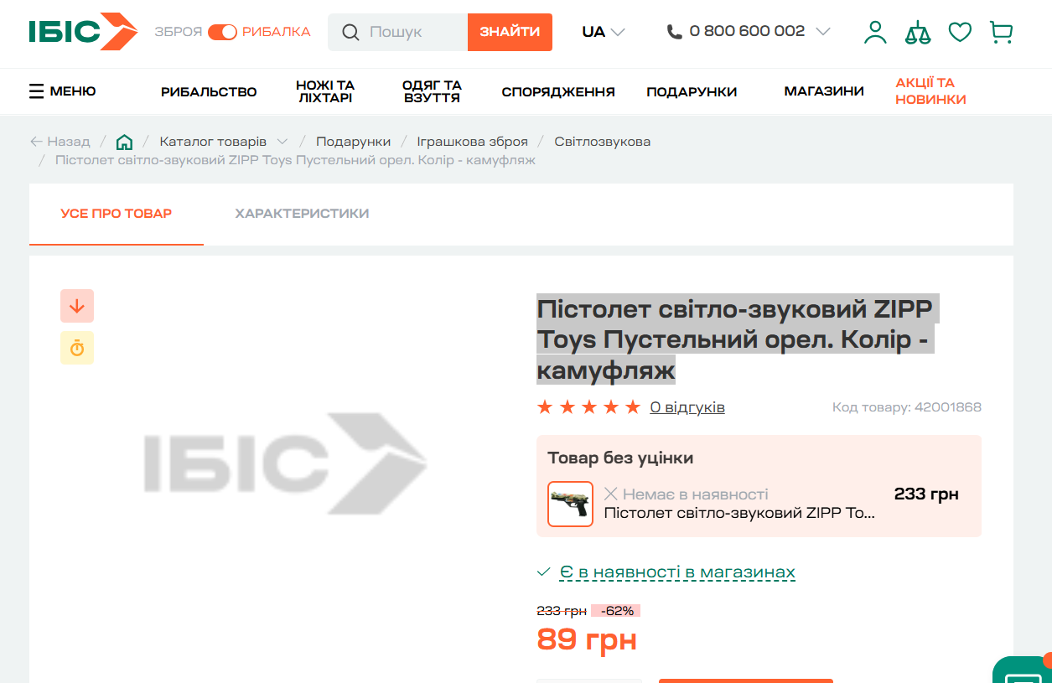Select the РИБАЛКА mode label

tap(277, 32)
